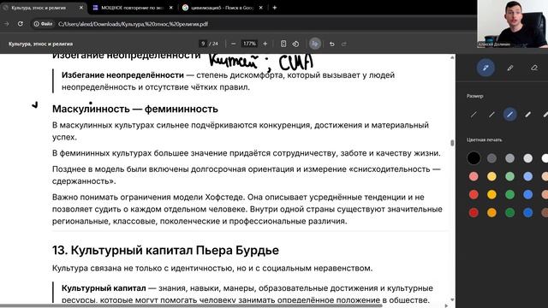This screenshot has width=548, height=308.
Task: Pick the dark blue swatch in bottom row
Action: [528, 212]
